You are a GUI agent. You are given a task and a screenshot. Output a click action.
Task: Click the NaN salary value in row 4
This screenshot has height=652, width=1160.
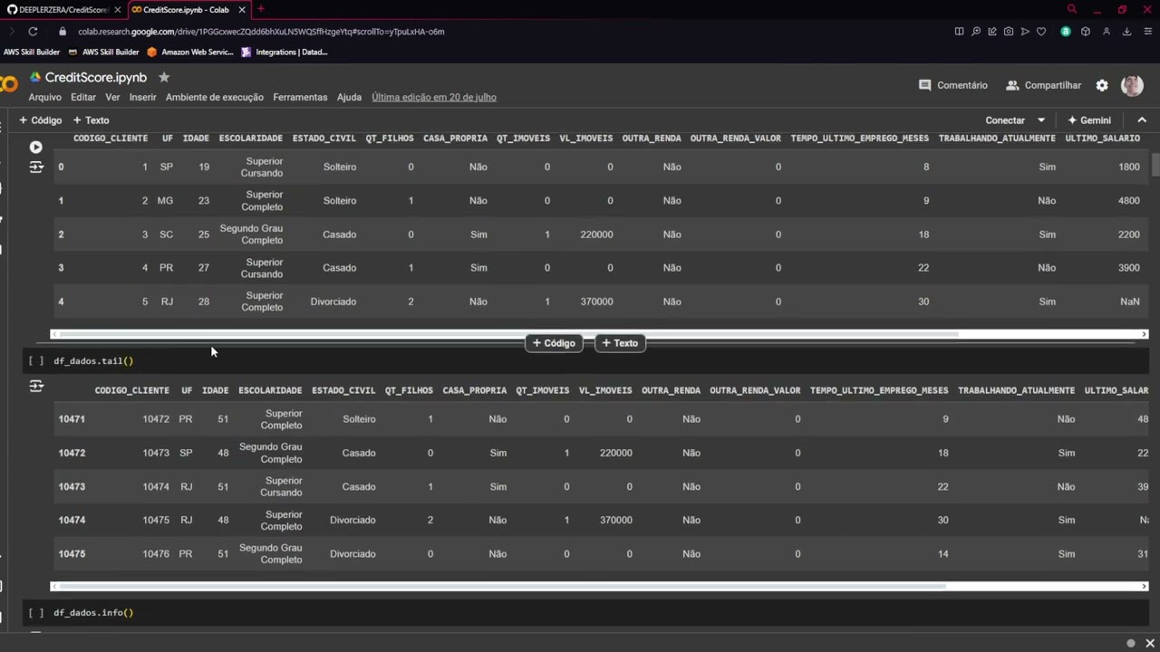pos(1129,302)
